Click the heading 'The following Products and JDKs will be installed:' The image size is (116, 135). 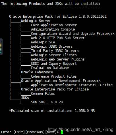[51, 4]
